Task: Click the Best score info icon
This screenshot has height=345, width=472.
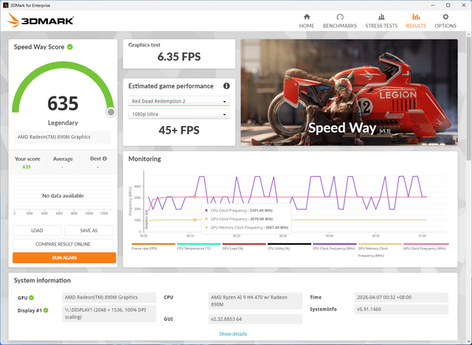Action: coord(105,158)
